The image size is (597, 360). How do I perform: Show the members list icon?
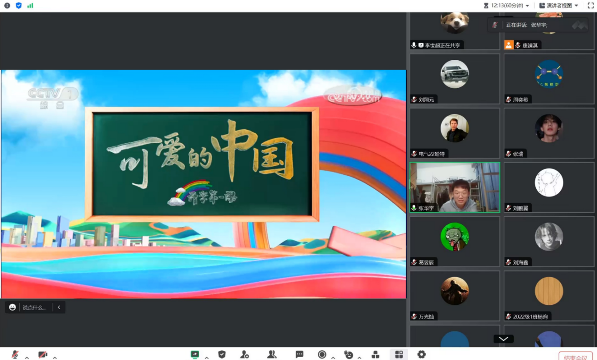coord(272,354)
